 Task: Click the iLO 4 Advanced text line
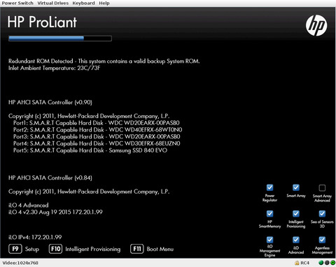29,205
